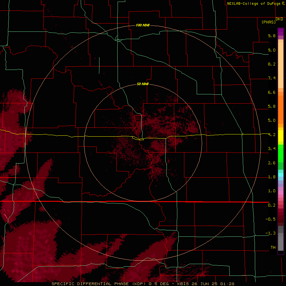This screenshot has height=286, width=286.
Task: Click the 1.8 scale value
Action: [272, 177]
